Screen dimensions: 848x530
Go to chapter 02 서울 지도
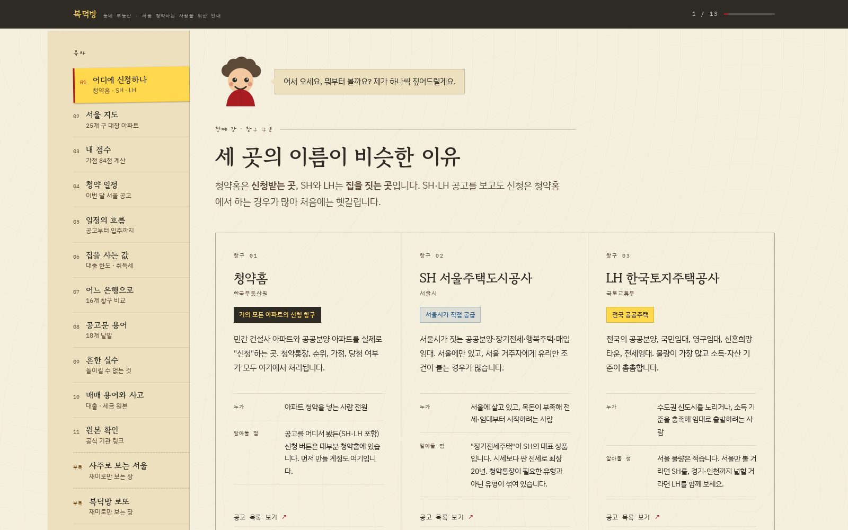(x=131, y=120)
